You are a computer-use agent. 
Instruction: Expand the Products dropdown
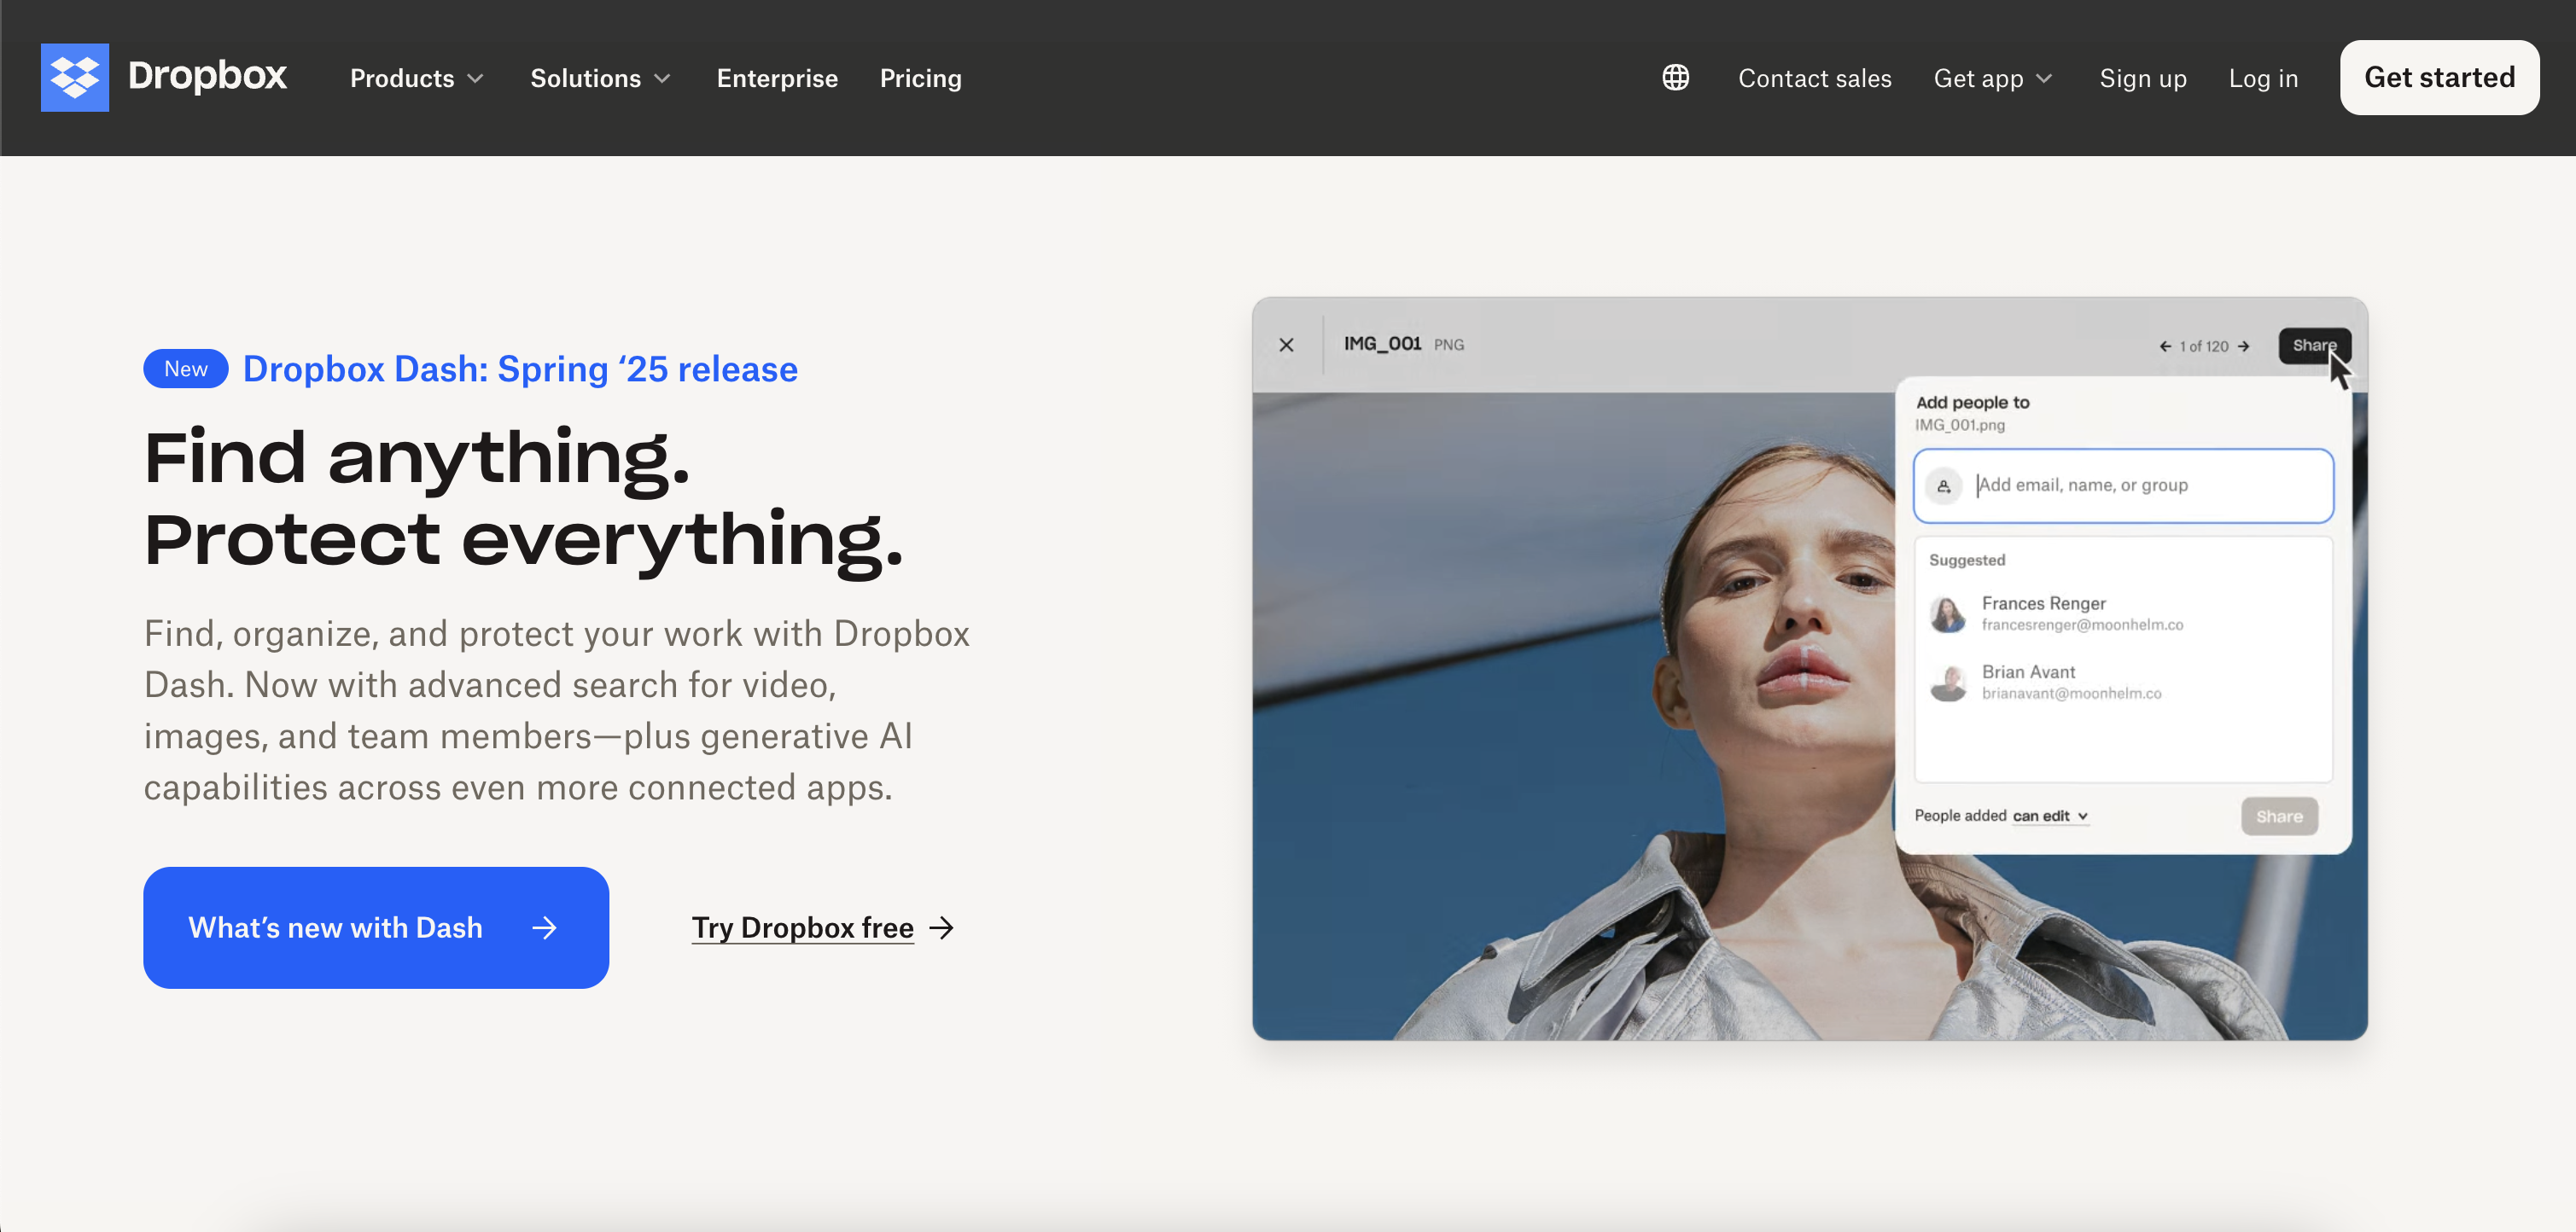coord(416,78)
